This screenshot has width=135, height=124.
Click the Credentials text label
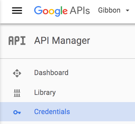(x=52, y=112)
